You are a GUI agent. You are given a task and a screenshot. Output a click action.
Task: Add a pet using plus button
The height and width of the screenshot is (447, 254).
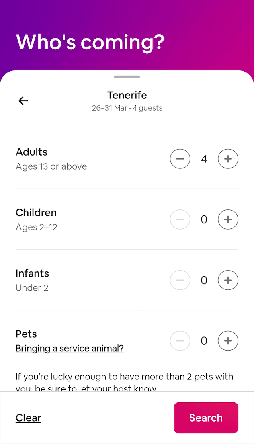tap(228, 341)
